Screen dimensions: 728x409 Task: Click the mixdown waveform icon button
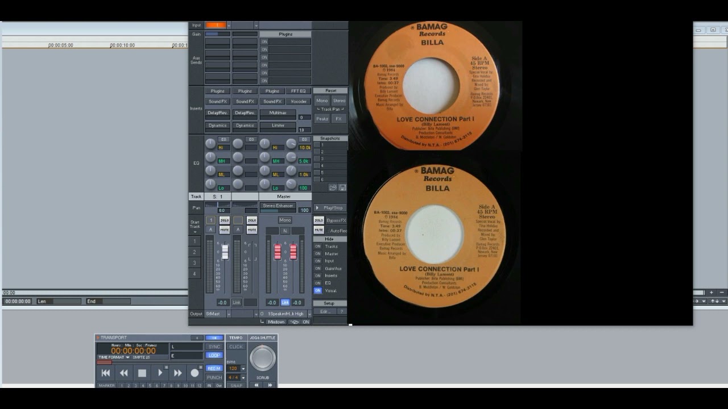(294, 322)
